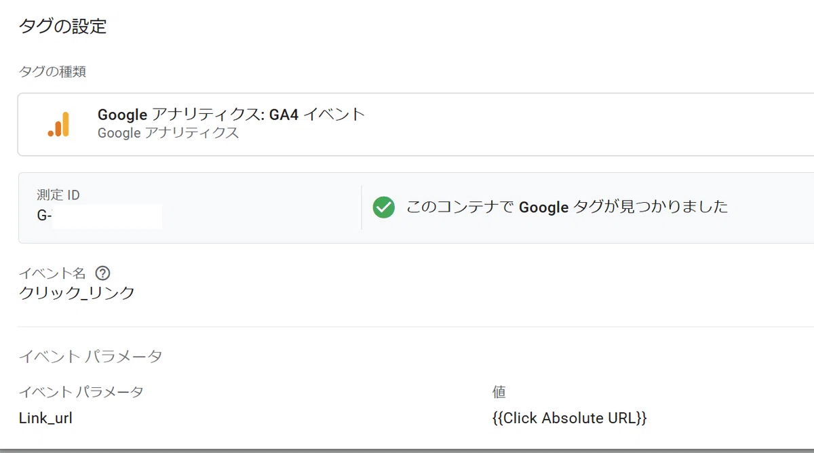Viewport: 814px width, 453px height.
Task: Click the measurement ID info panel
Action: click(x=416, y=208)
